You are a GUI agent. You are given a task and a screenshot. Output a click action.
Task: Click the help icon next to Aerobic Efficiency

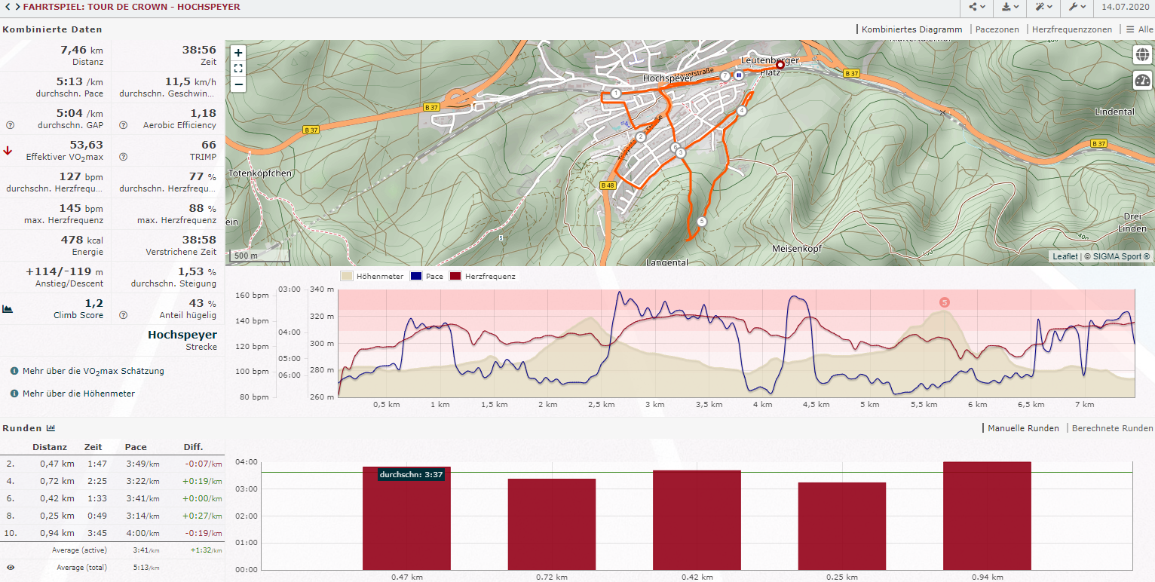123,125
